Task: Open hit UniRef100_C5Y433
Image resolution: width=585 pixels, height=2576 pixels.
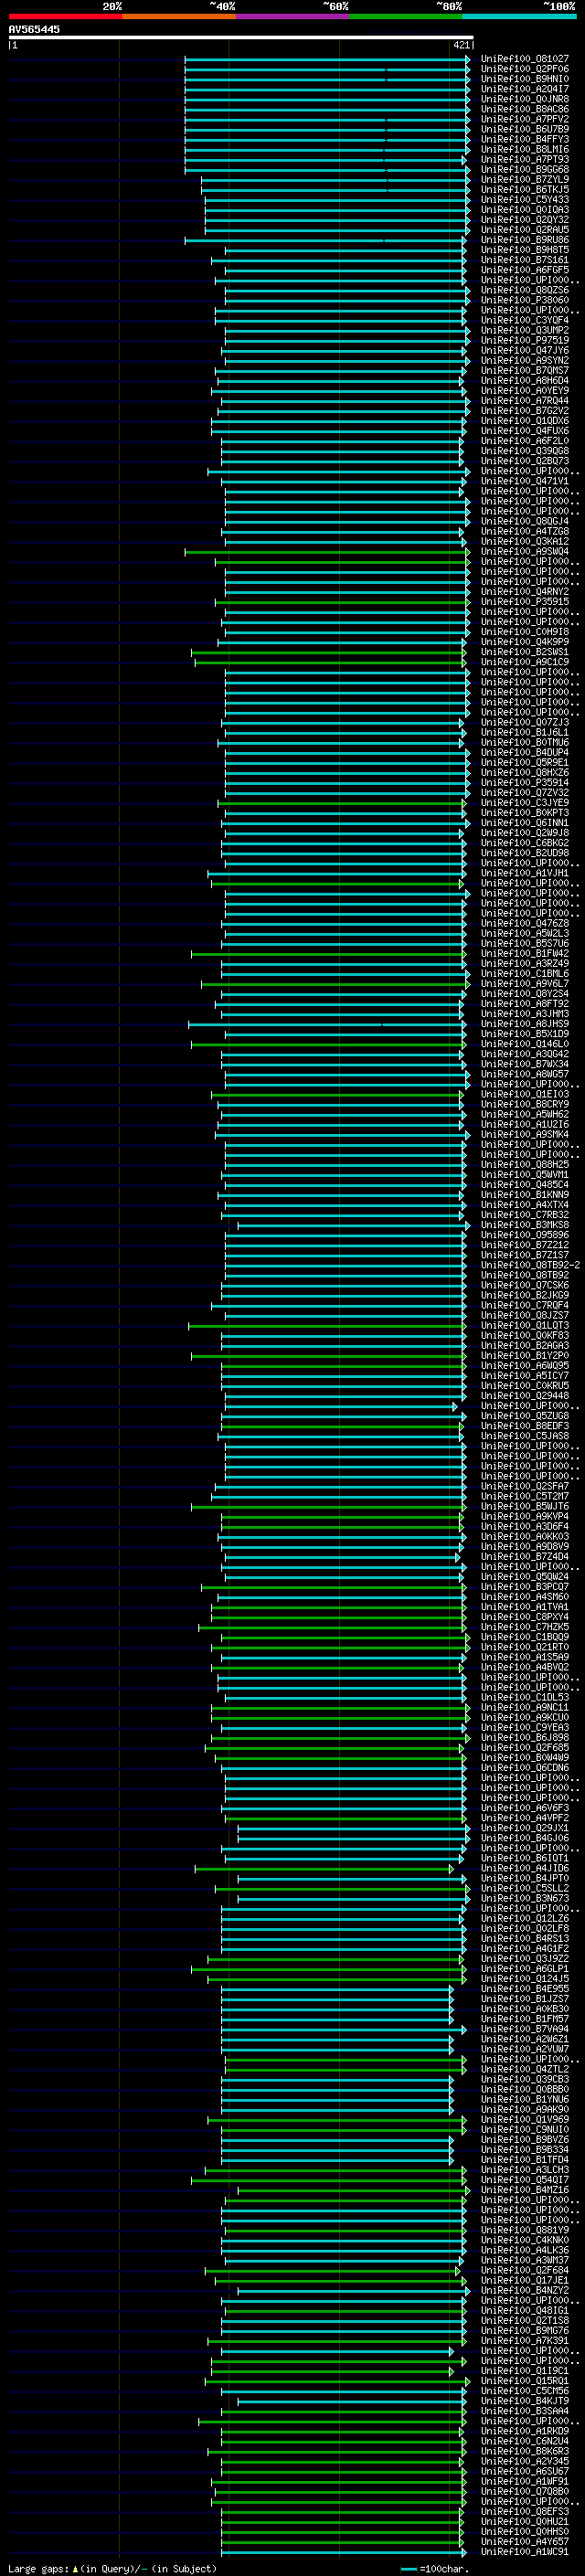Action: (x=525, y=200)
